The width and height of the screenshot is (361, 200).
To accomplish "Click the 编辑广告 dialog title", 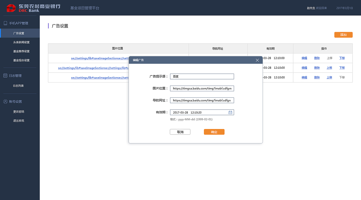I will click(x=138, y=60).
